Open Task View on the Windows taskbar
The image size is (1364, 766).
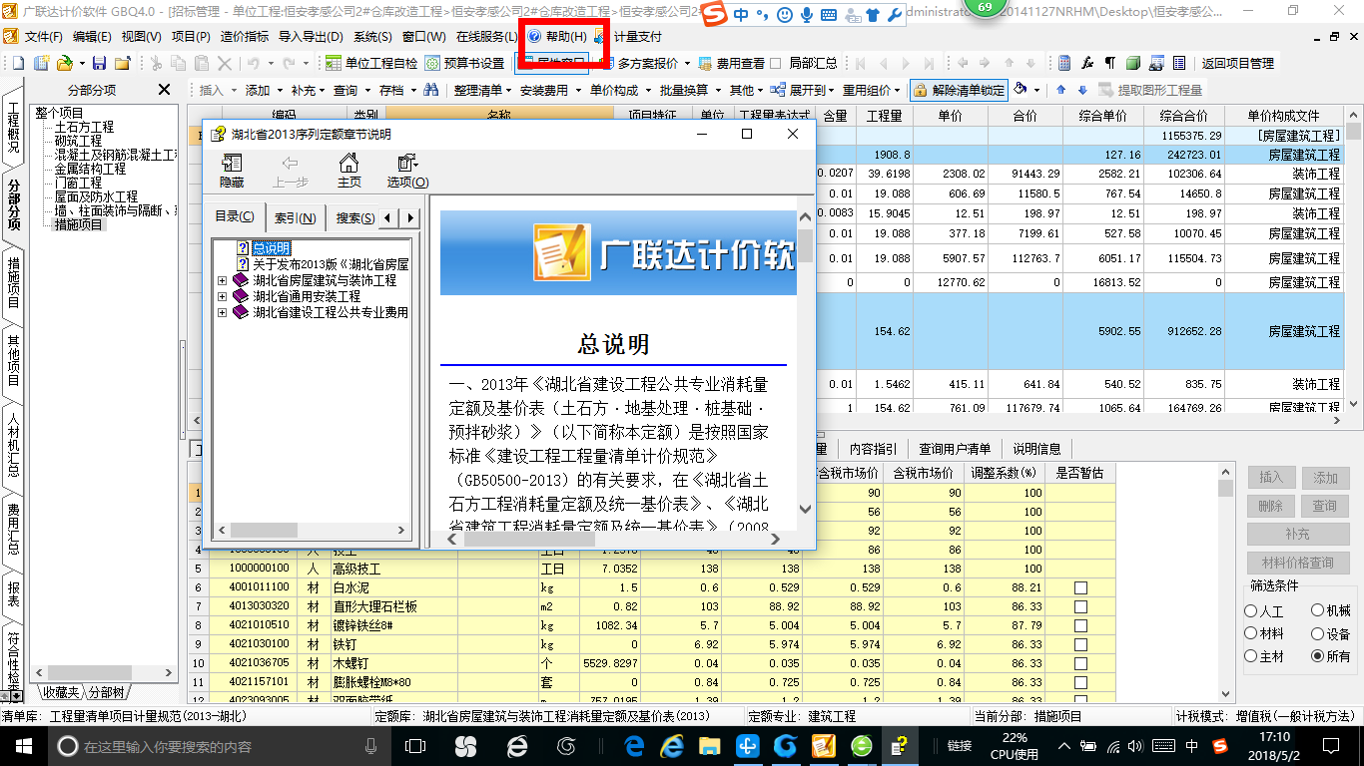(x=415, y=746)
